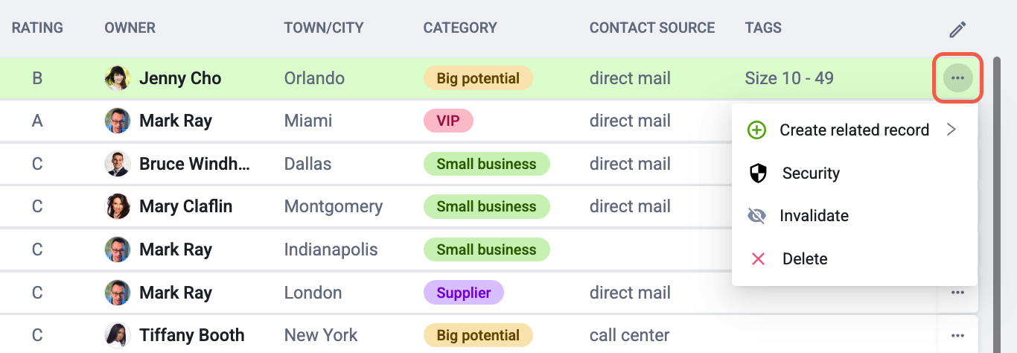The image size is (1017, 353).
Task: Sort by the Category column header
Action: tap(460, 28)
